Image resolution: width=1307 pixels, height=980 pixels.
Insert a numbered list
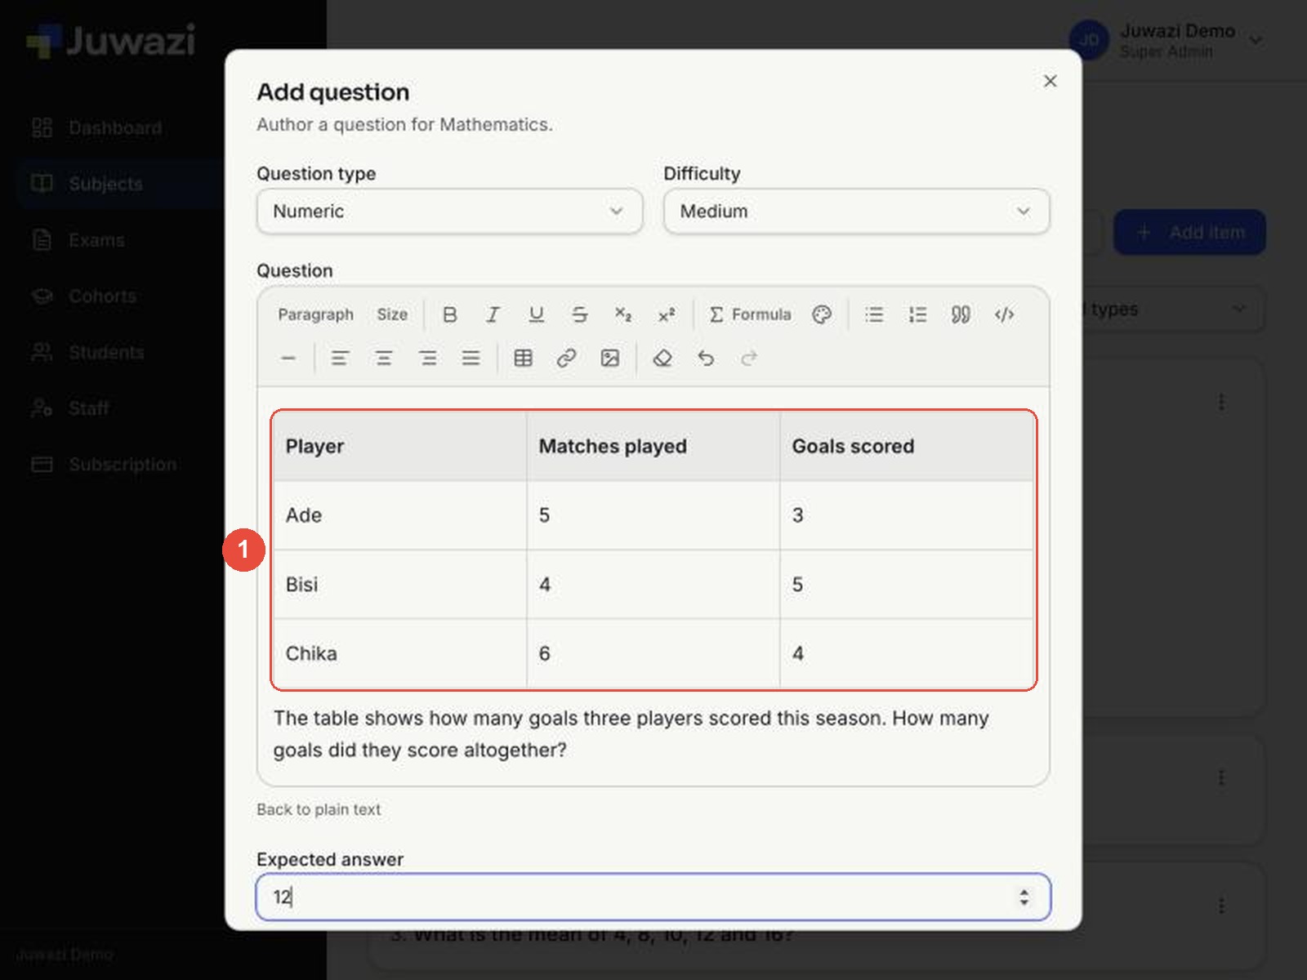[917, 314]
